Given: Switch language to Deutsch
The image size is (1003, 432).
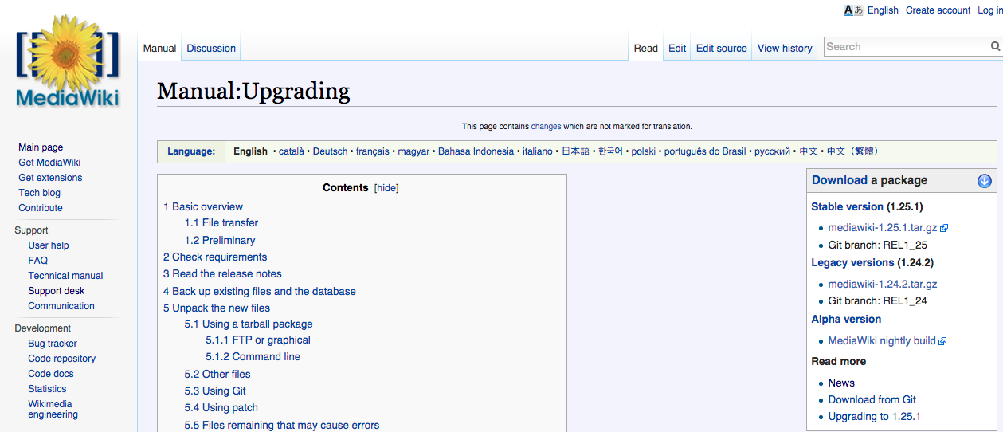Looking at the screenshot, I should (x=330, y=151).
